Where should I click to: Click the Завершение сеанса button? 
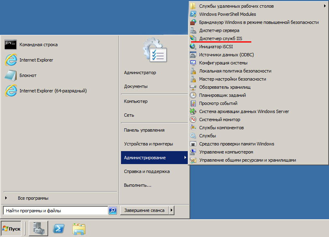pyautogui.click(x=144, y=210)
